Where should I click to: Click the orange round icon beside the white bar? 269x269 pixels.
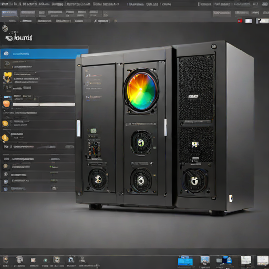pos(6,104)
